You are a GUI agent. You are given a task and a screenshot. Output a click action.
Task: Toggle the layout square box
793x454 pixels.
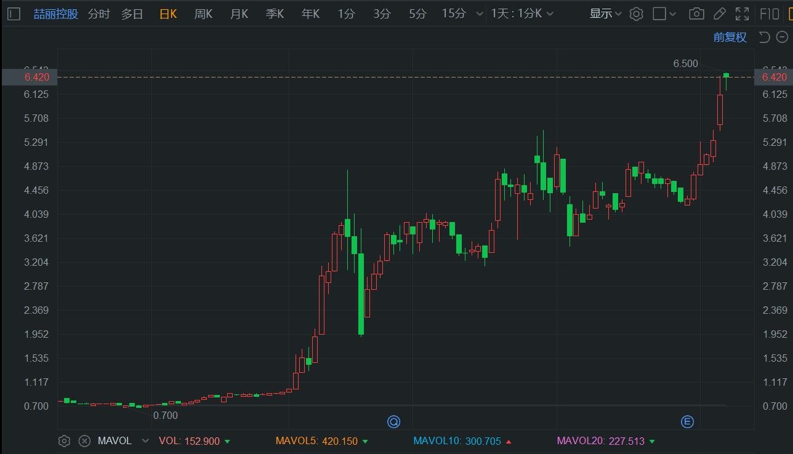(x=659, y=14)
